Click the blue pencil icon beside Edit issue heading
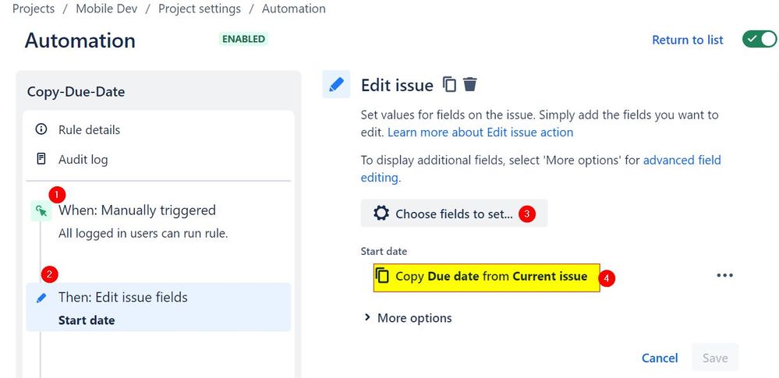Image resolution: width=779 pixels, height=378 pixels. point(336,84)
